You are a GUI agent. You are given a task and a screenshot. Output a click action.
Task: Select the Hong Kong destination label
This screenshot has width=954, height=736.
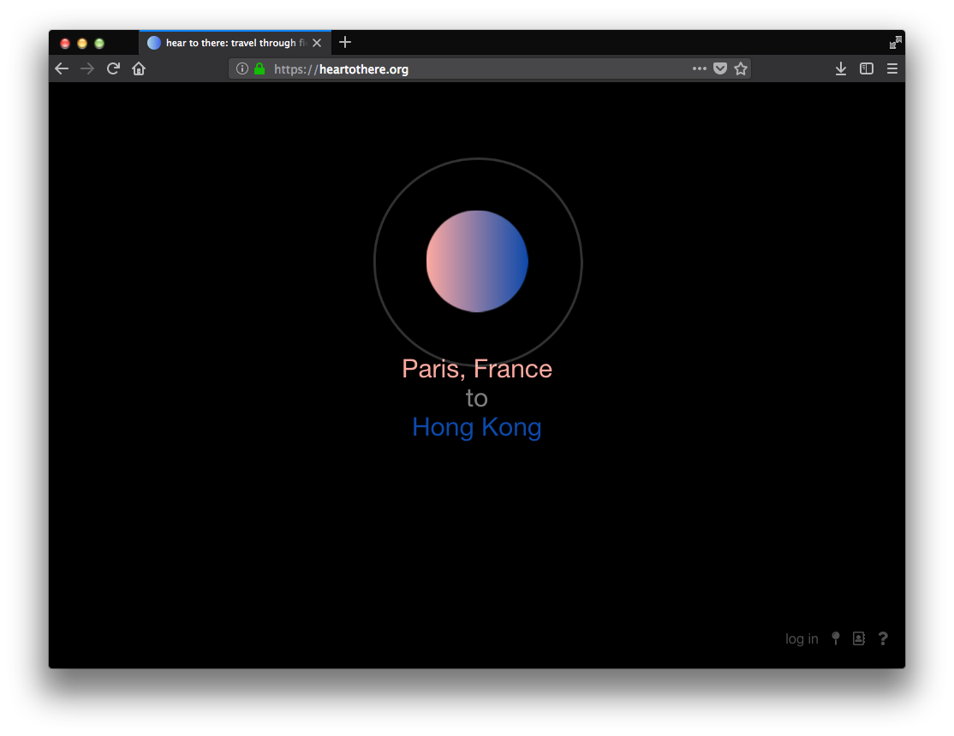[x=477, y=427]
